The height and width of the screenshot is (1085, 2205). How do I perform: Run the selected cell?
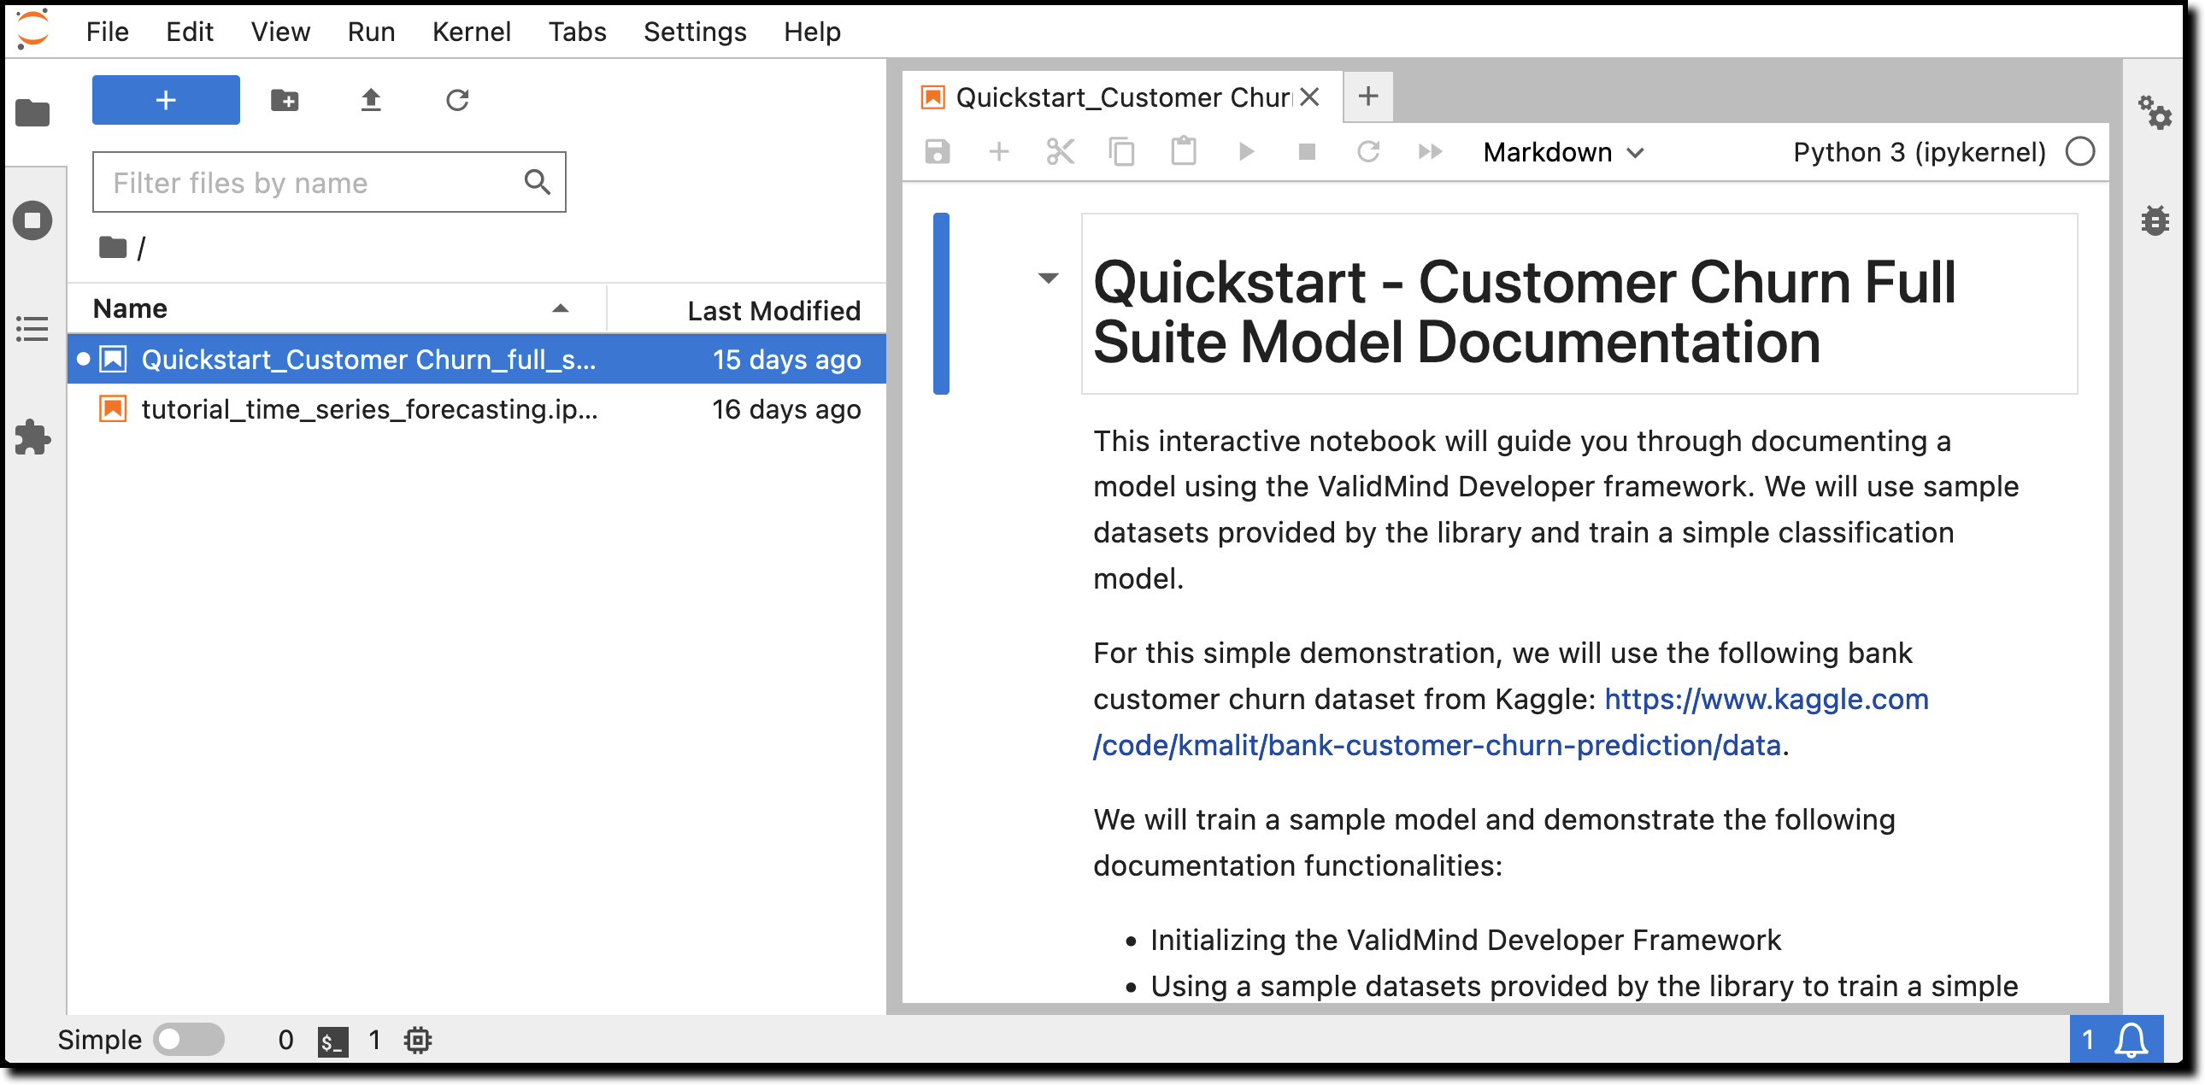(1246, 152)
